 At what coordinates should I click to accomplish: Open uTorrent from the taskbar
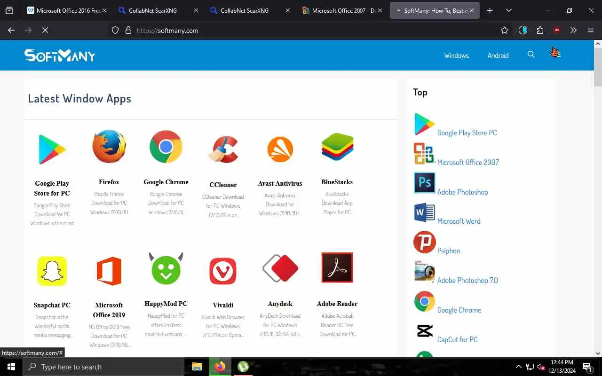coord(243,367)
